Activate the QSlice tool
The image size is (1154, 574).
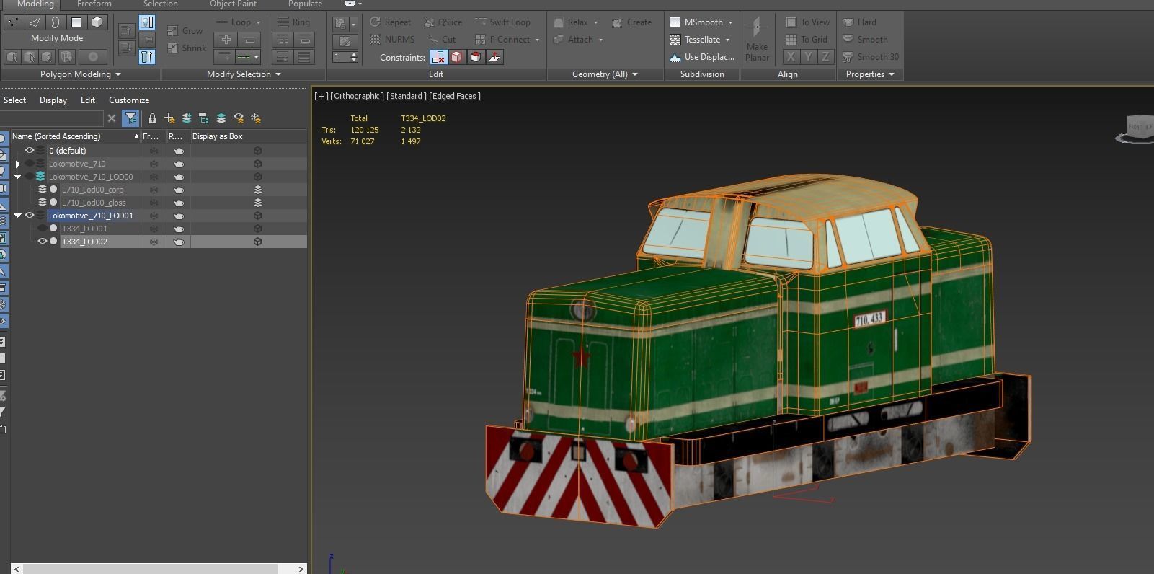tap(443, 22)
